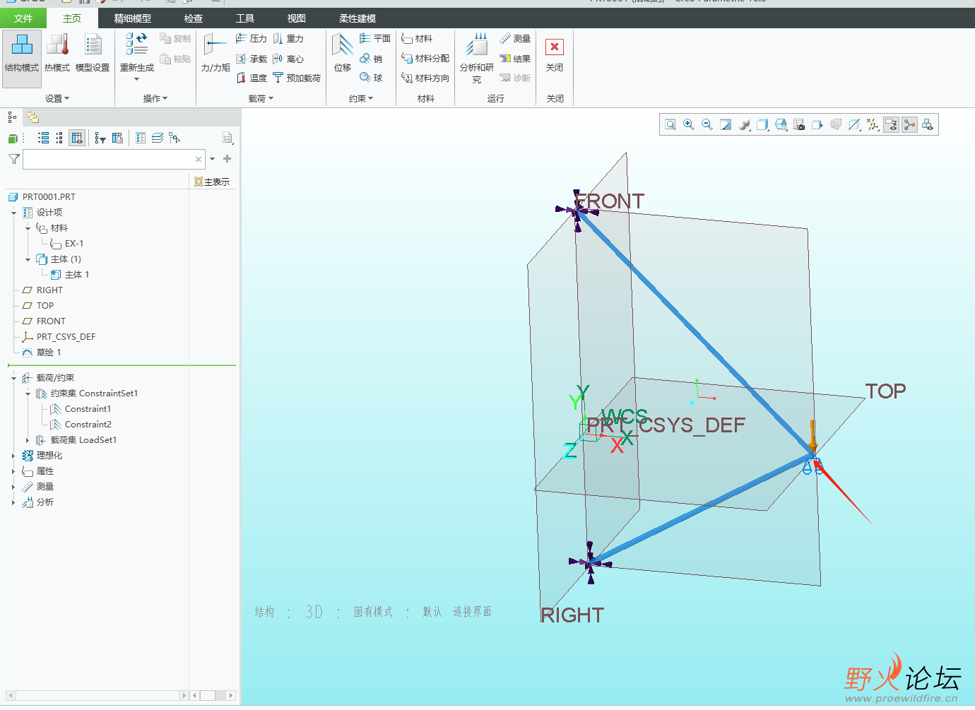Select the 位移 displacement constraint tool
975x710 pixels.
[343, 53]
